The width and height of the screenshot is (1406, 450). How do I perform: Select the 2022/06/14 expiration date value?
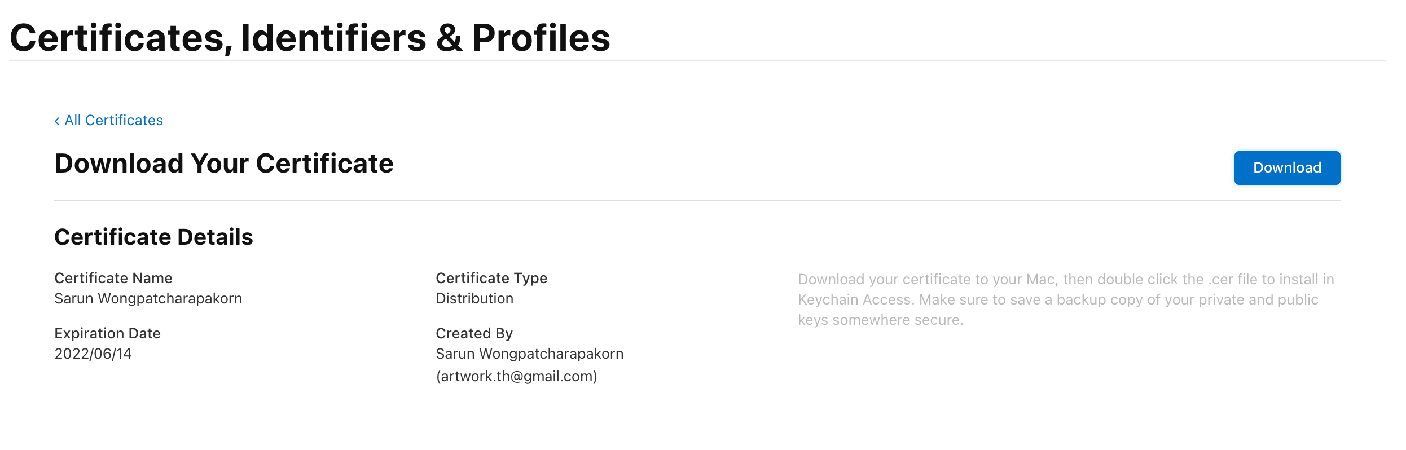[93, 354]
